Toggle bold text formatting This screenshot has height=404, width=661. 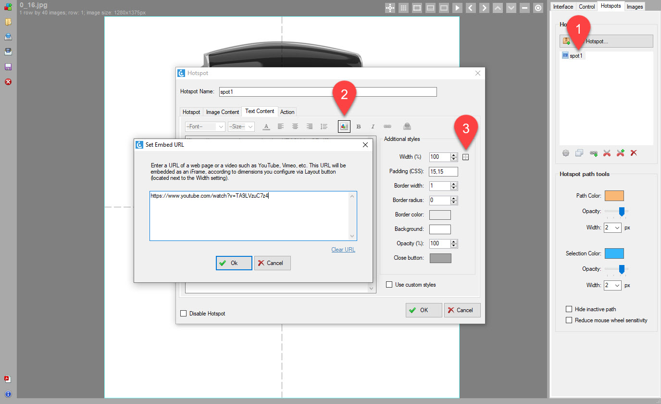coord(358,126)
